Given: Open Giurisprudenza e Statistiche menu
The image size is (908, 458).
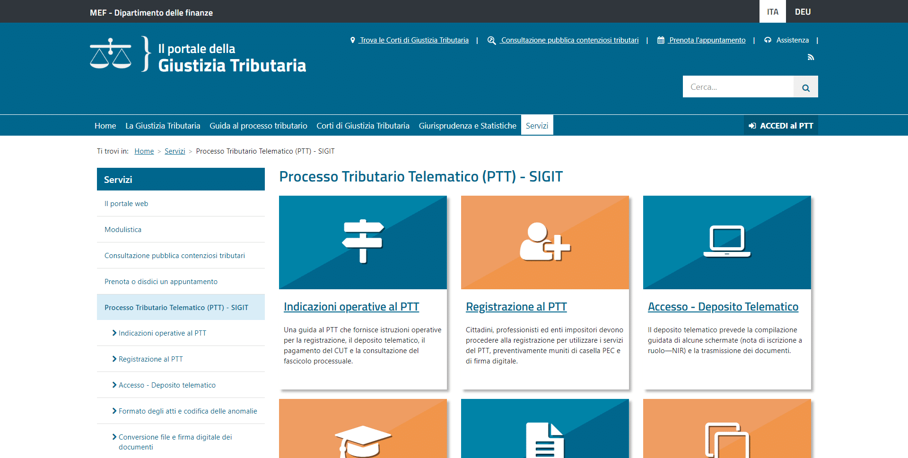Looking at the screenshot, I should [467, 126].
